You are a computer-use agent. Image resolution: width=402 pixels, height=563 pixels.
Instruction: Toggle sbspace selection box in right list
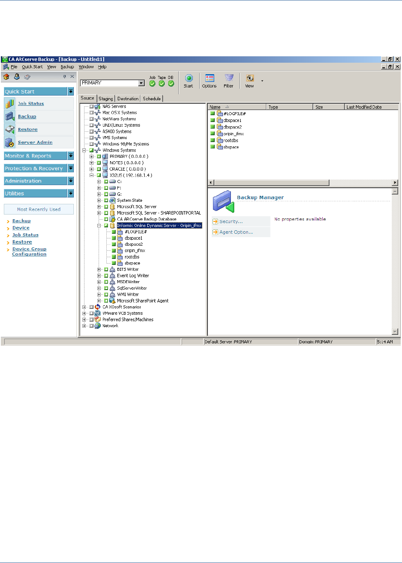[x=213, y=147]
